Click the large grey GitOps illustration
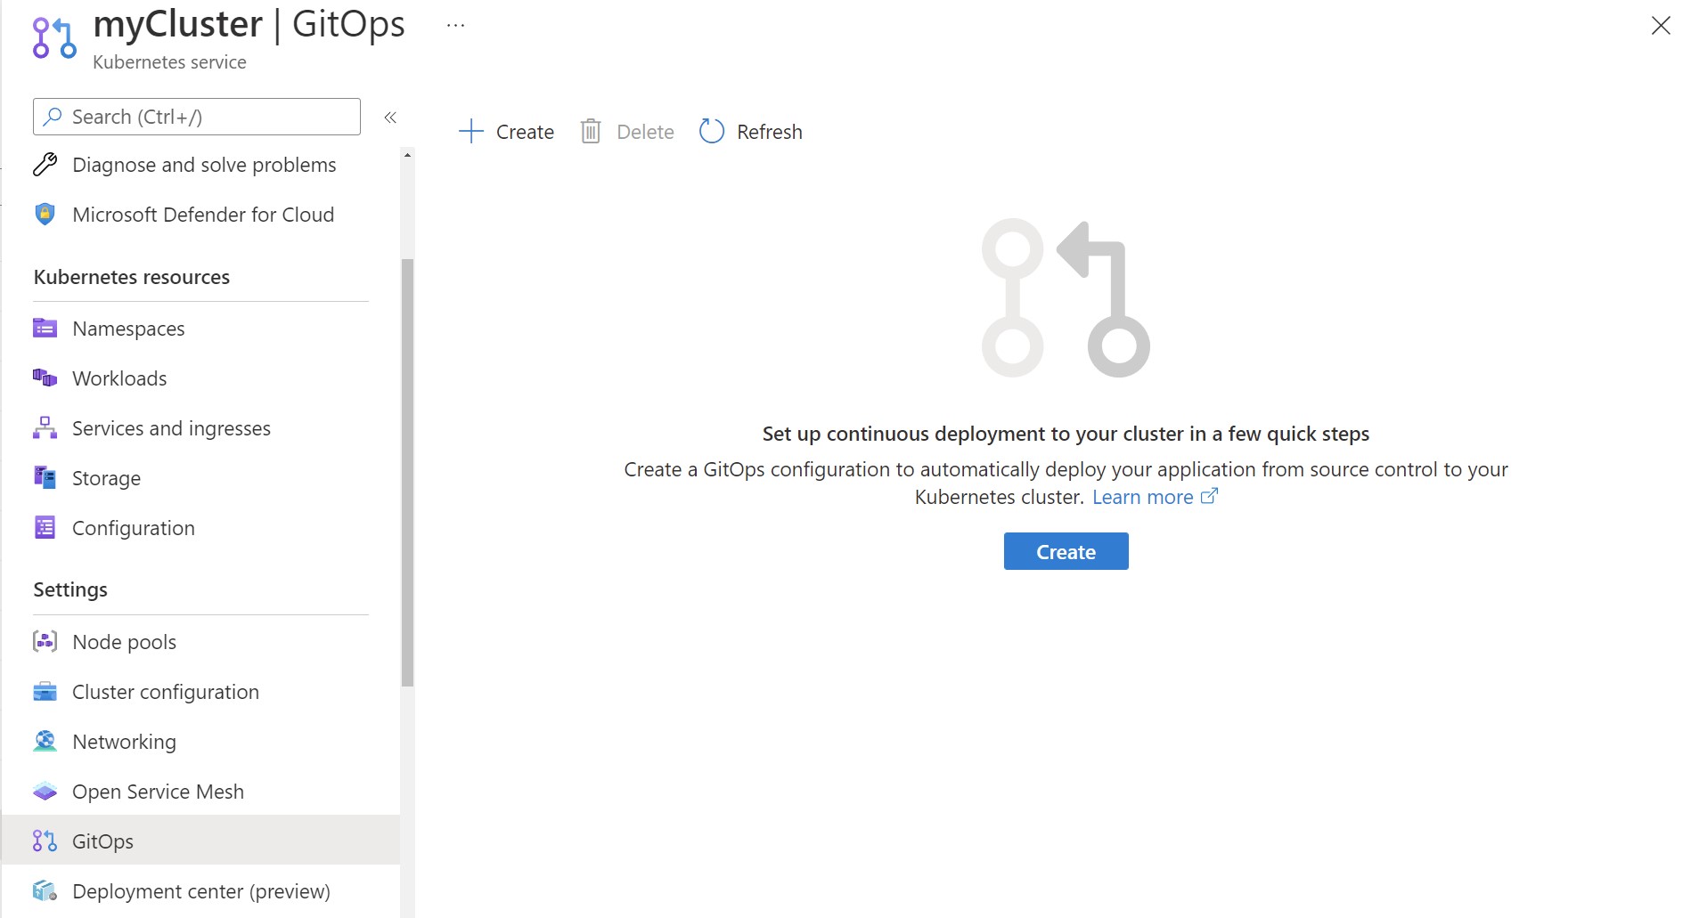 coord(1066,298)
